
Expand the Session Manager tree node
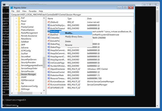16,74
